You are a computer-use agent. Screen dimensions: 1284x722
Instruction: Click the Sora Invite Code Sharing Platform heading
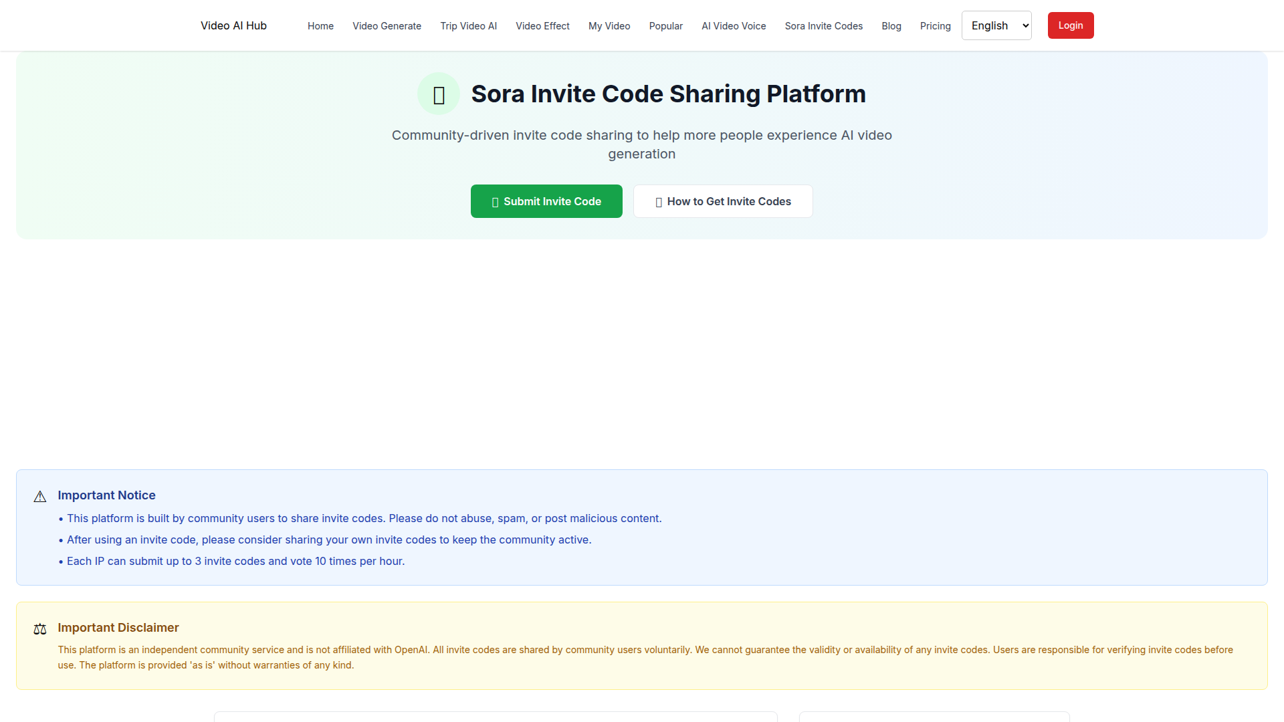click(x=668, y=94)
